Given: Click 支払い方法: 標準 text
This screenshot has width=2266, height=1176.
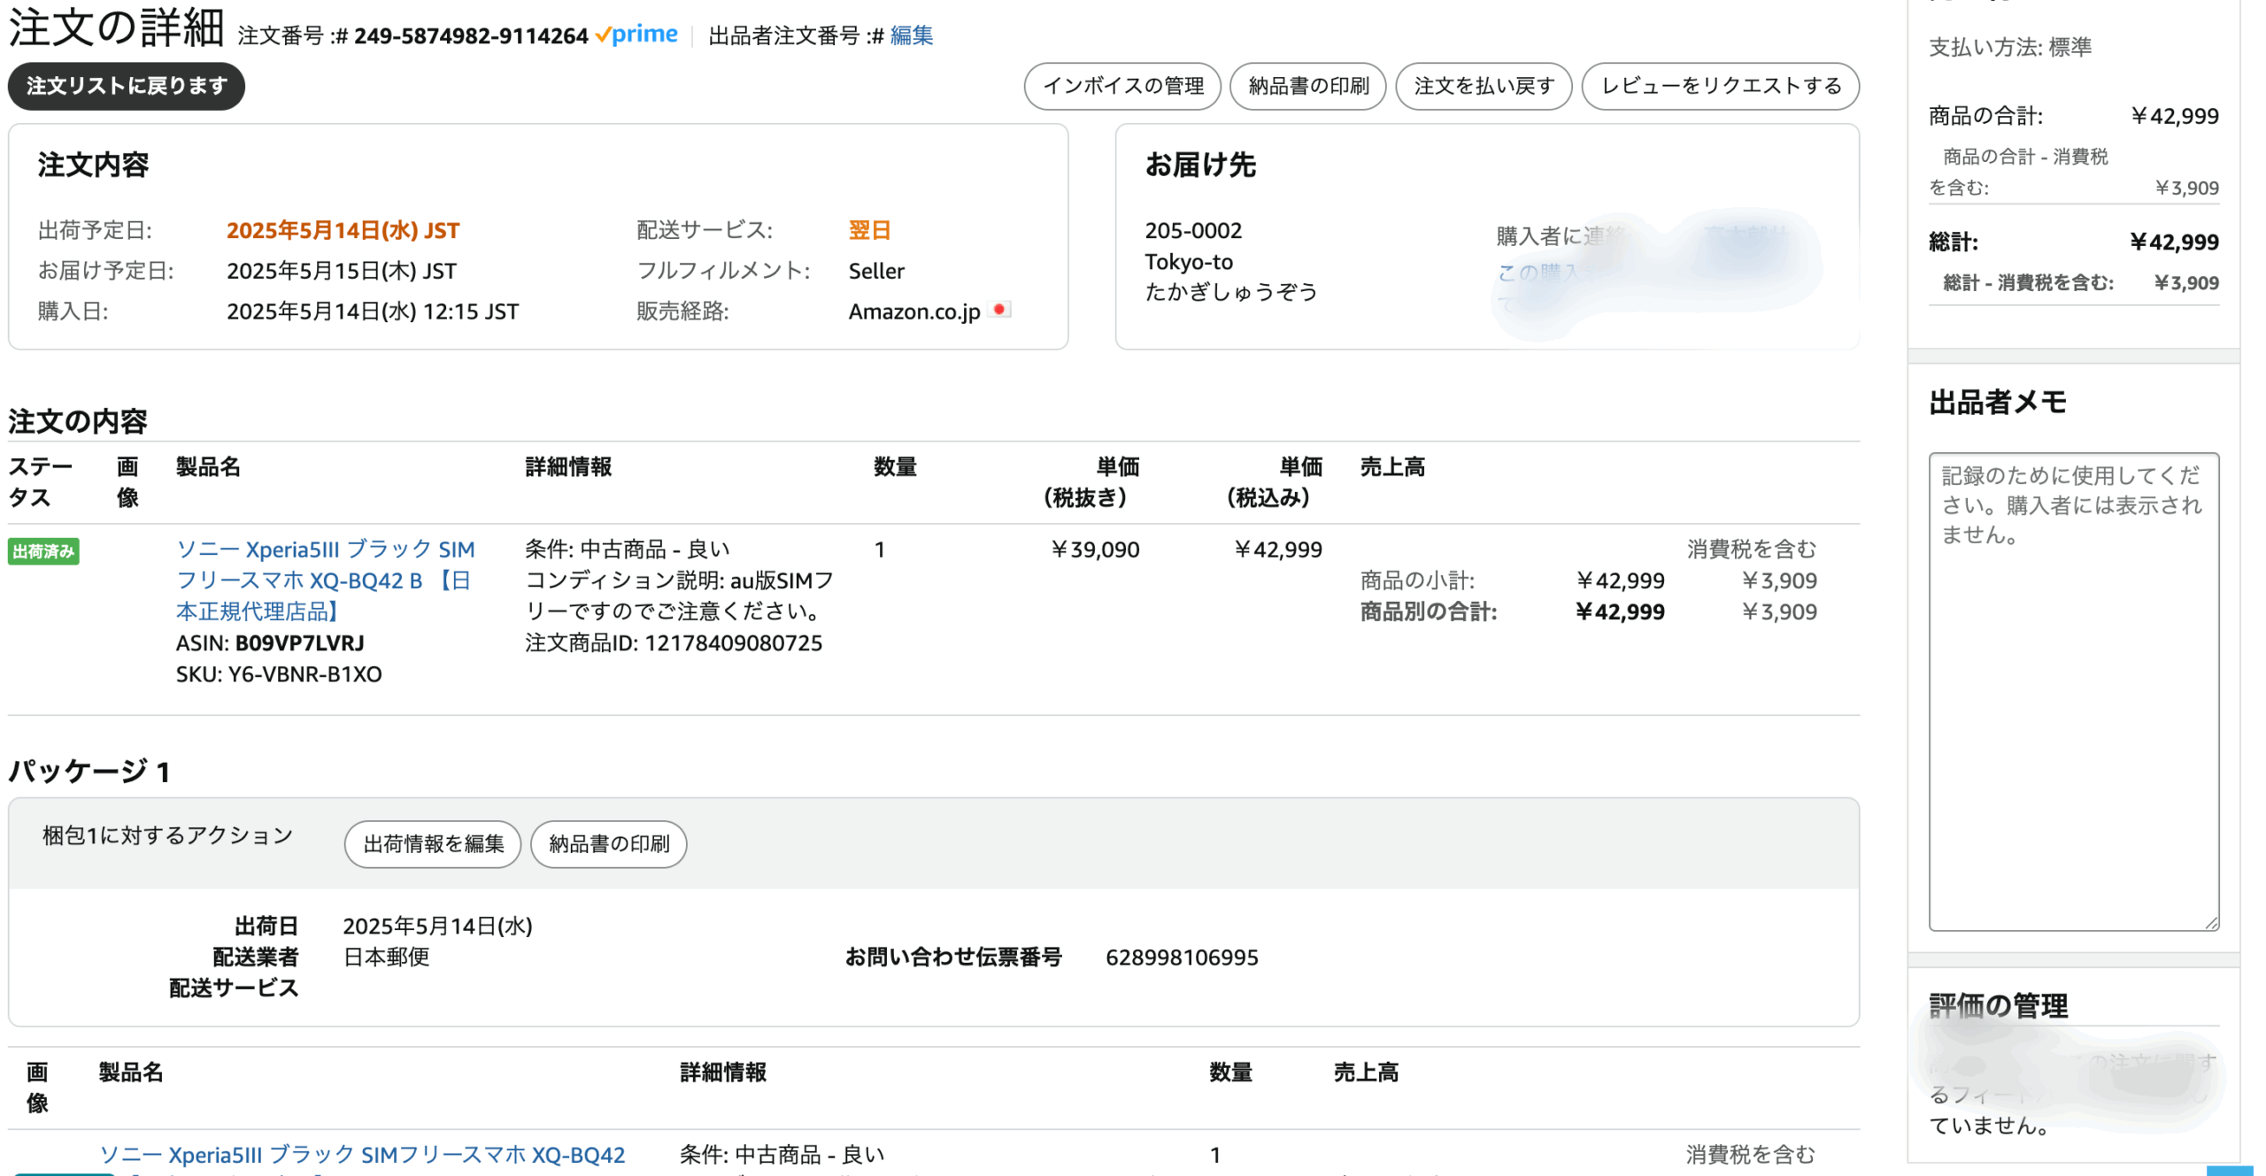Looking at the screenshot, I should (x=2010, y=47).
